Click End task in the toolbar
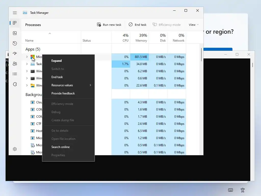Viewport: 261px width, 196px height. tap(137, 25)
